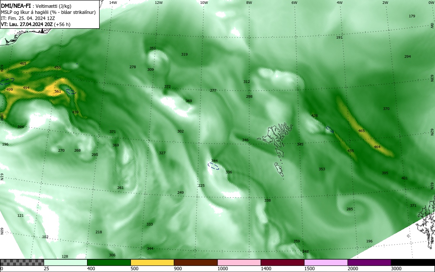
Task: Click the 8W longitude label
Action: point(249,3)
